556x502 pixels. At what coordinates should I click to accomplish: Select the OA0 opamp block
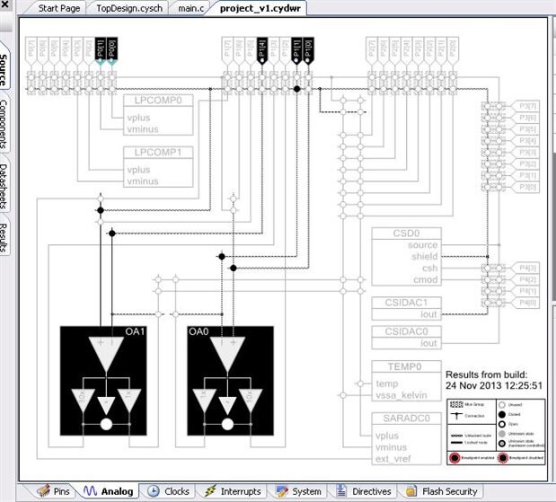(231, 381)
